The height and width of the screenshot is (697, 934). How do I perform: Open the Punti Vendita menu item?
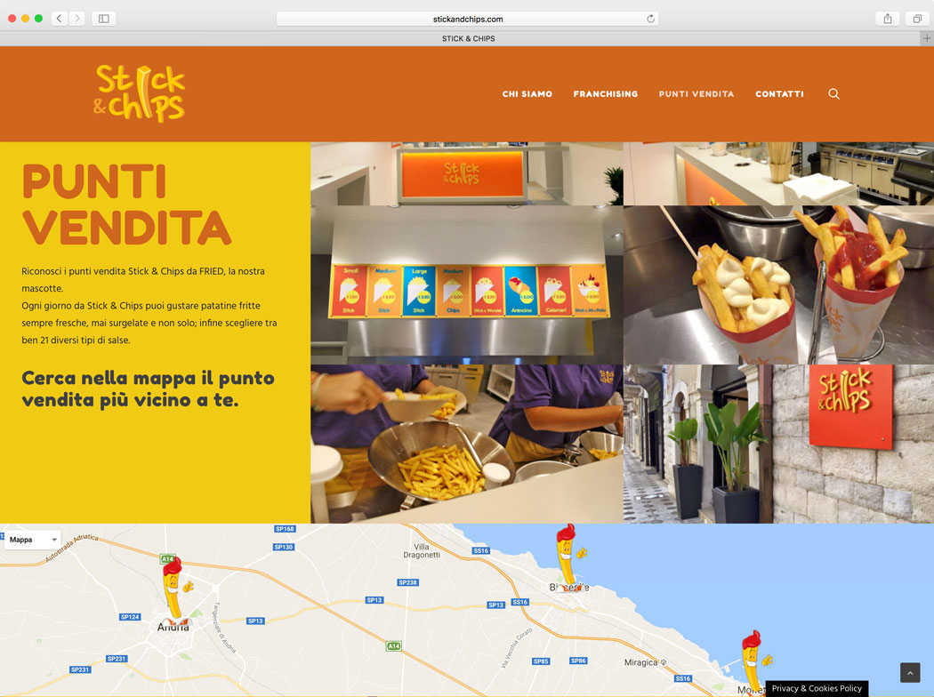tap(696, 94)
